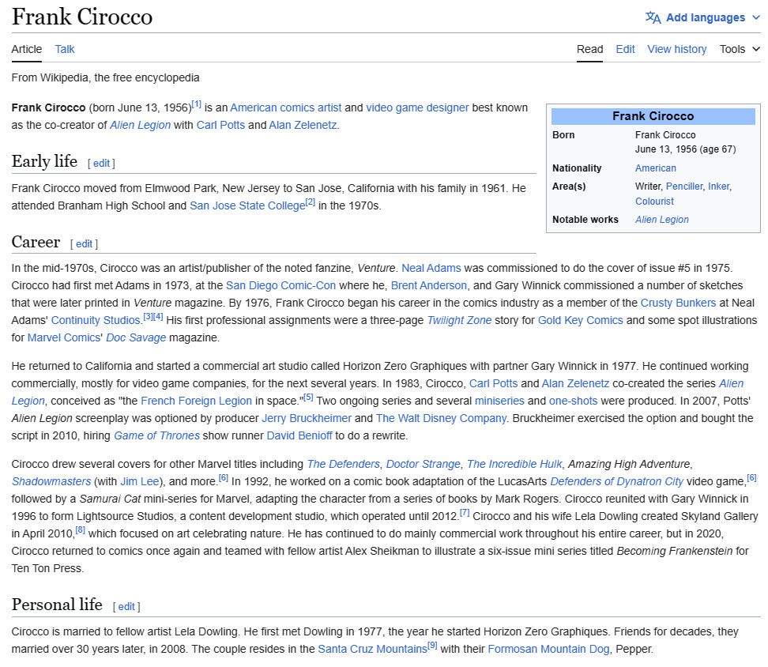Open the Santa Cruz Mountains link
Screen dimensions: 768x667
pos(373,649)
